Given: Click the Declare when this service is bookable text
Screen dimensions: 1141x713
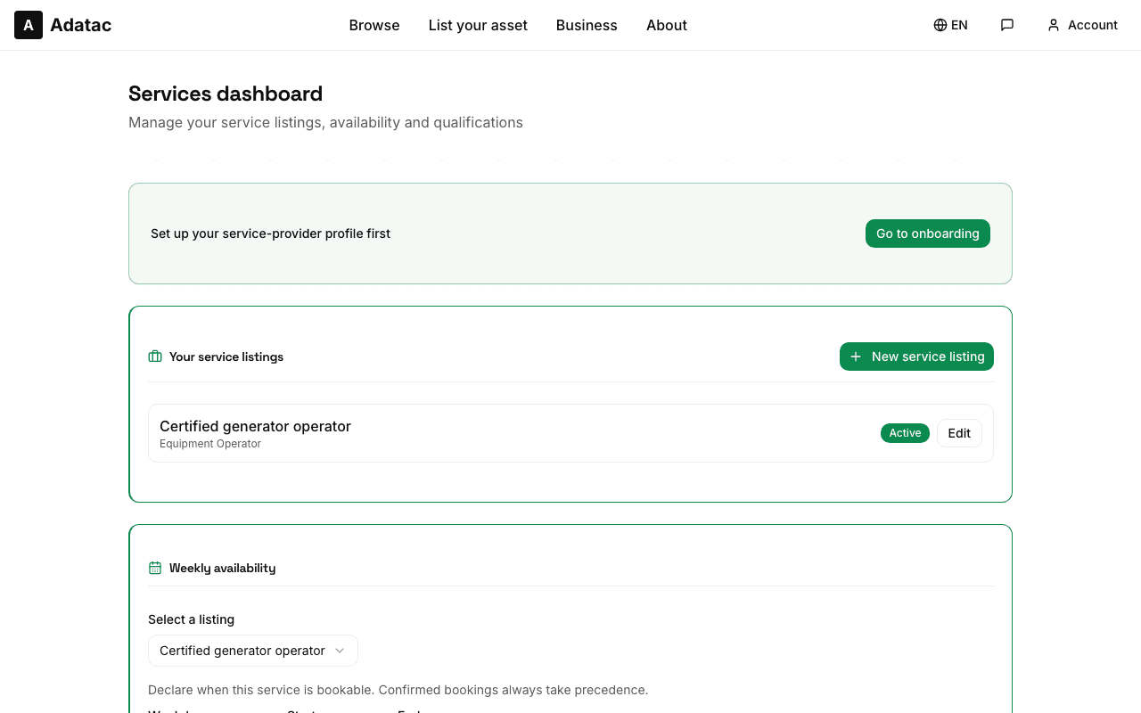Looking at the screenshot, I should 398,690.
